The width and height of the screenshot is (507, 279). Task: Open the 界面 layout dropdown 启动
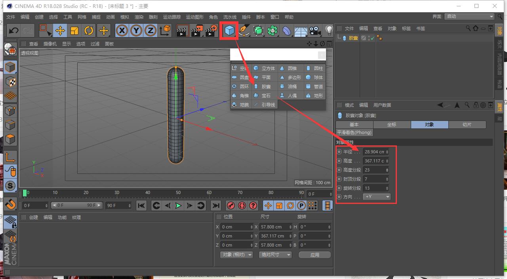point(469,17)
